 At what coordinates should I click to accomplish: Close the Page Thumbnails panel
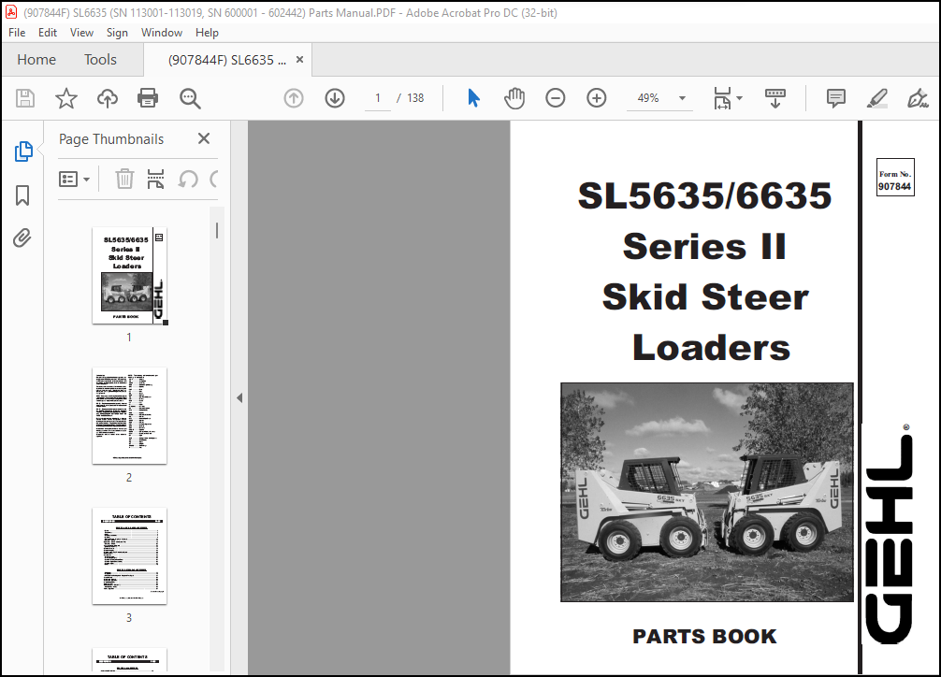[x=204, y=138]
